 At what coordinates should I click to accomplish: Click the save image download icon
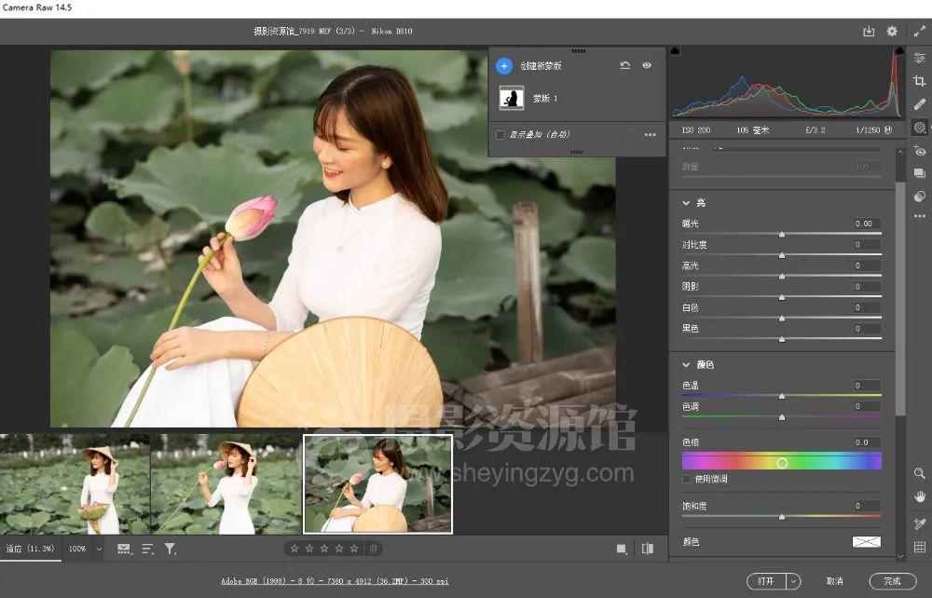tap(869, 32)
